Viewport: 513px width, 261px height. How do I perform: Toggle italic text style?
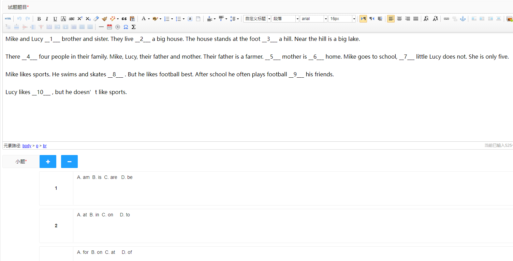click(47, 19)
